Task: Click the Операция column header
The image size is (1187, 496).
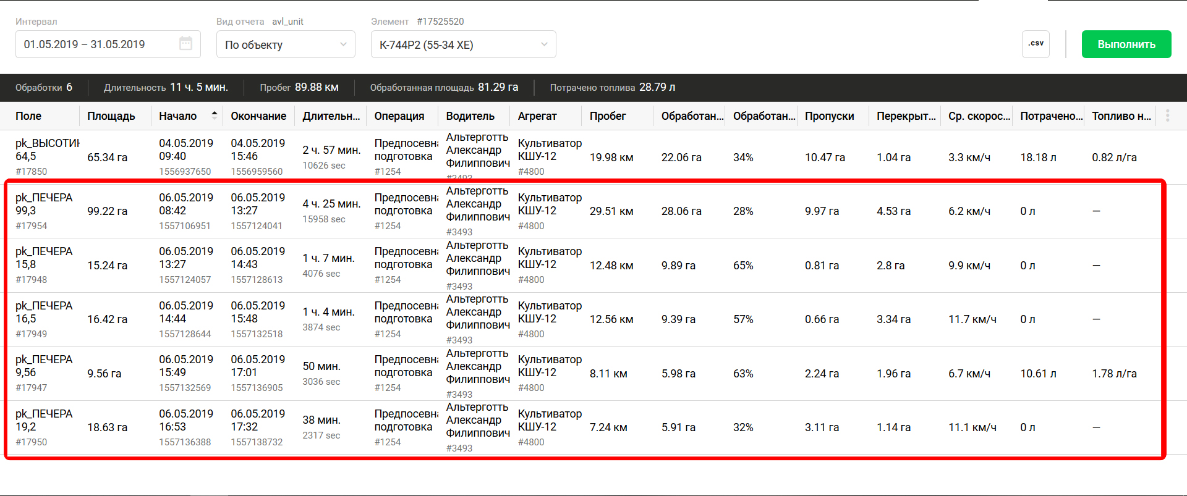Action: pos(399,116)
